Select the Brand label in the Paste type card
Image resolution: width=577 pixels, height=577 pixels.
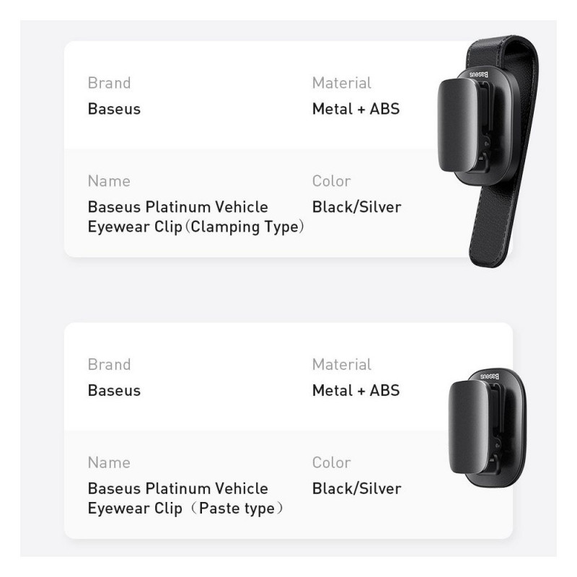[110, 364]
